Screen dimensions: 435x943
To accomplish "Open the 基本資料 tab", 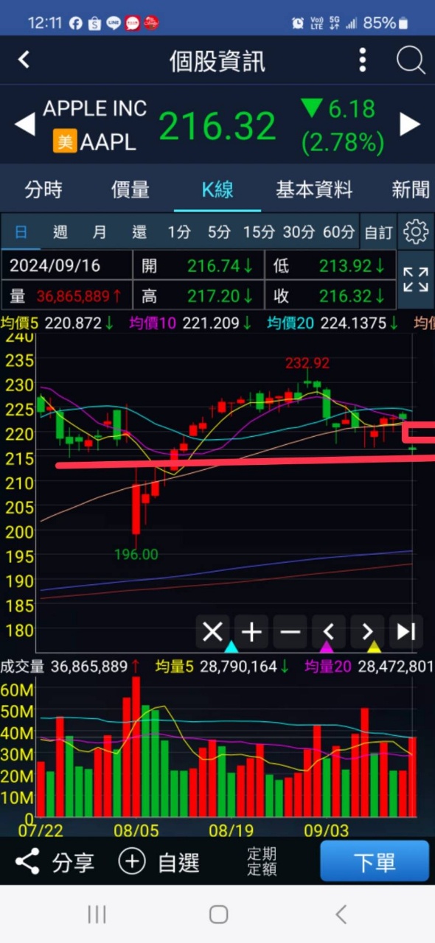I will point(314,189).
